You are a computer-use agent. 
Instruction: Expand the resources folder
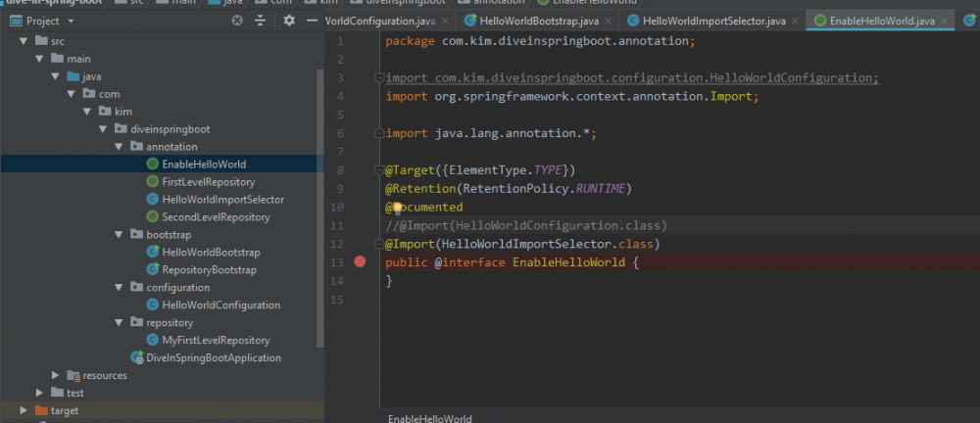[x=55, y=376]
